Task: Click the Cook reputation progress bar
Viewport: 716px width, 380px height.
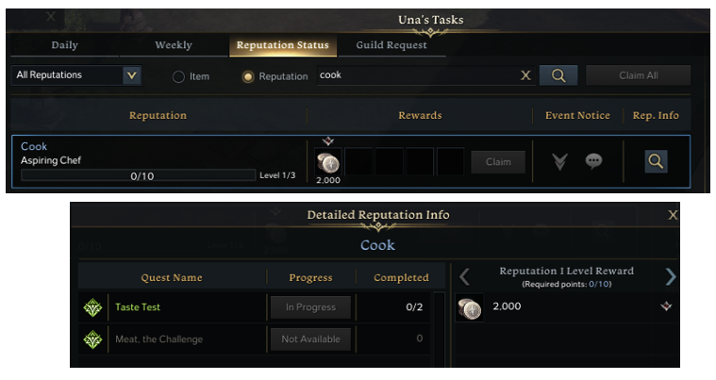Action: pyautogui.click(x=136, y=175)
